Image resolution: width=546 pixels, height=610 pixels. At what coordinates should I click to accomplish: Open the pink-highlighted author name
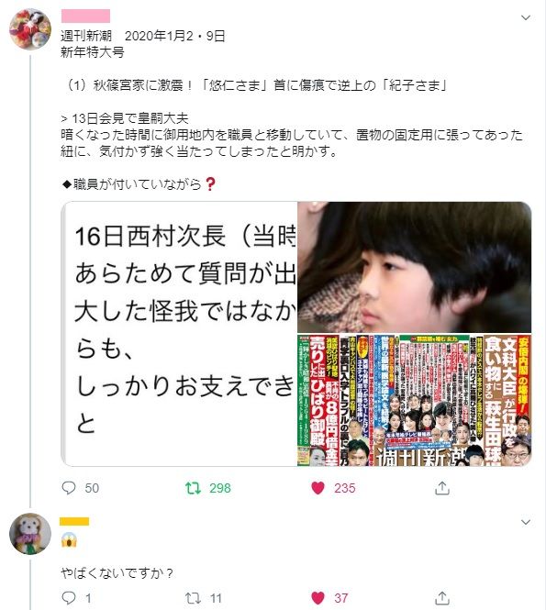click(x=85, y=16)
